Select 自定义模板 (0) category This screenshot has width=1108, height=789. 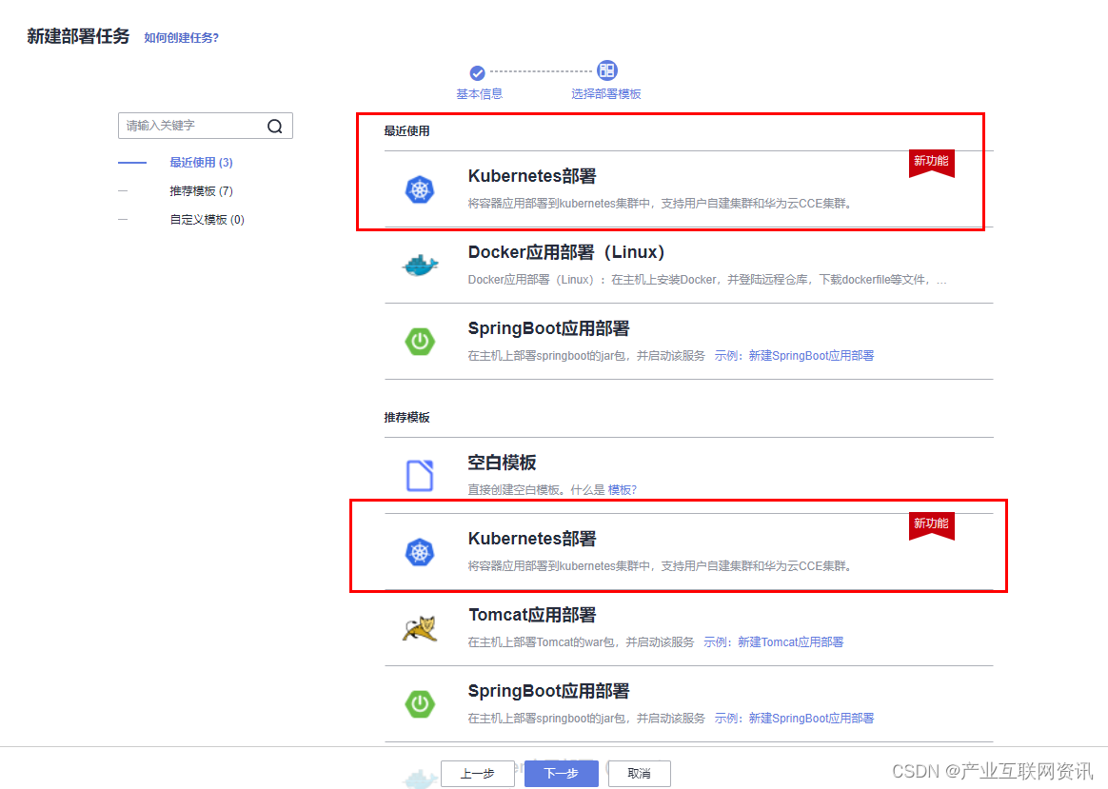[x=208, y=220]
